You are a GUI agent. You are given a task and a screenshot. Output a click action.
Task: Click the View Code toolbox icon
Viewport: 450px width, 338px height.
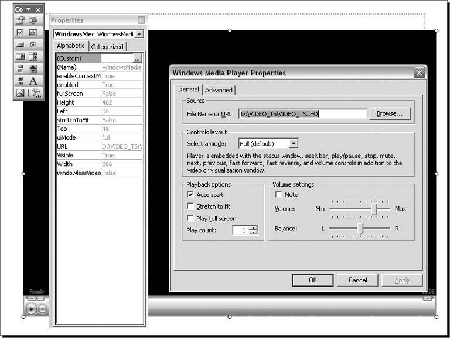33,20
